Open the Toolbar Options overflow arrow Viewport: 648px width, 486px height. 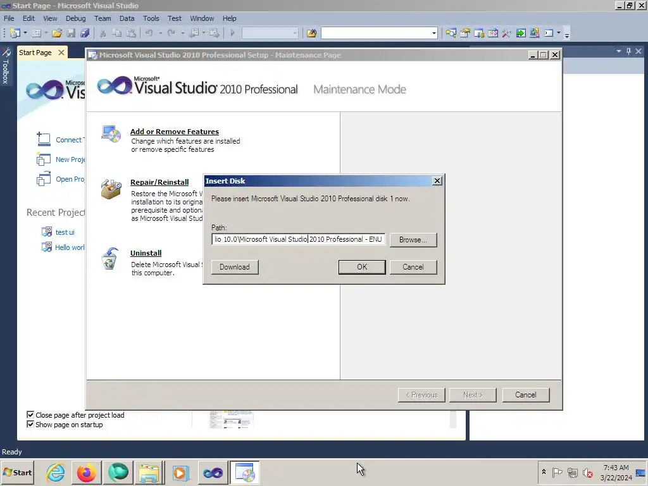[567, 35]
